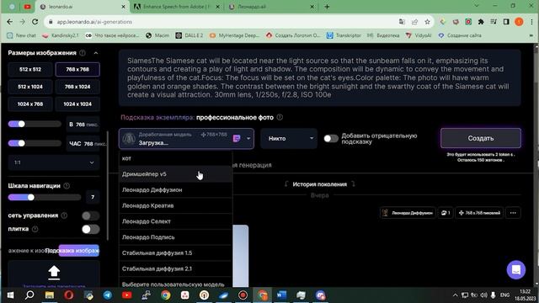Image resolution: width=539 pixels, height=303 pixels.
Task: Click the Леонардо Диффузион tag on the generation
Action: [x=408, y=213]
